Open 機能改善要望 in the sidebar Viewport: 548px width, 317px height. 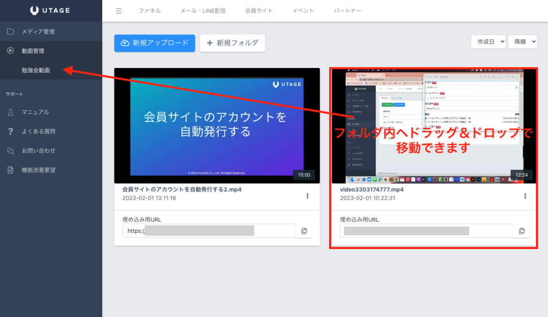(38, 170)
